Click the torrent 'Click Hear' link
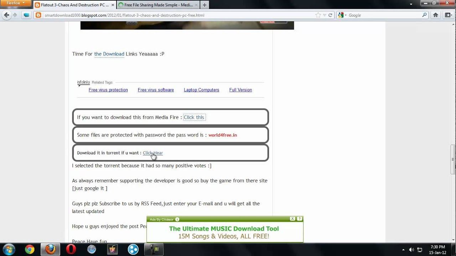 (153, 153)
